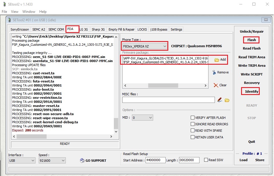Viewport: 274px width, 176px height.
Task: Select the FSP_Kagura_Customized-VN firmware entry
Action: 165,62
